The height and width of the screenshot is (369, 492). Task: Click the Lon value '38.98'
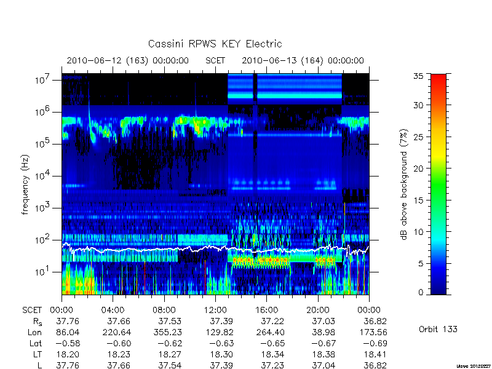click(x=323, y=332)
